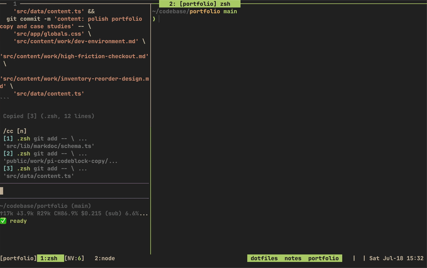Select the 1:zsh tmux window tab
The image size is (427, 268).
tap(50, 258)
